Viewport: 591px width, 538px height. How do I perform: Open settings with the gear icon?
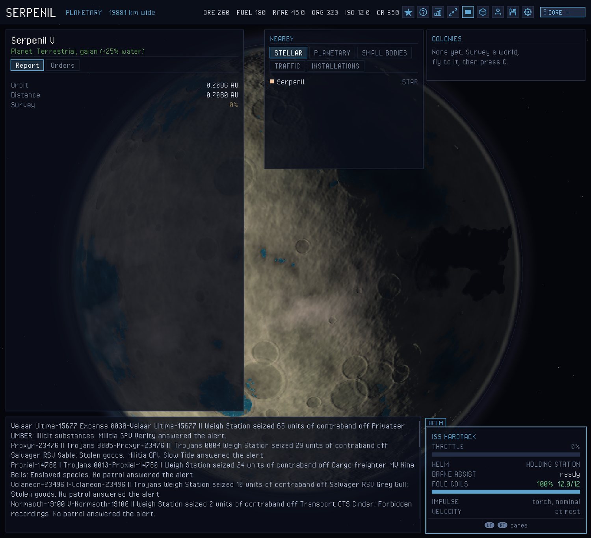pos(528,13)
